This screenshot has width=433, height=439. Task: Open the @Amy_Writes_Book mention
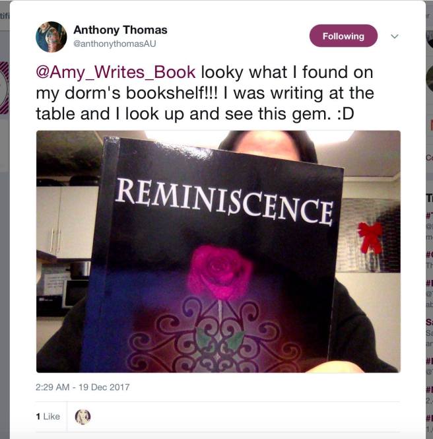[116, 72]
